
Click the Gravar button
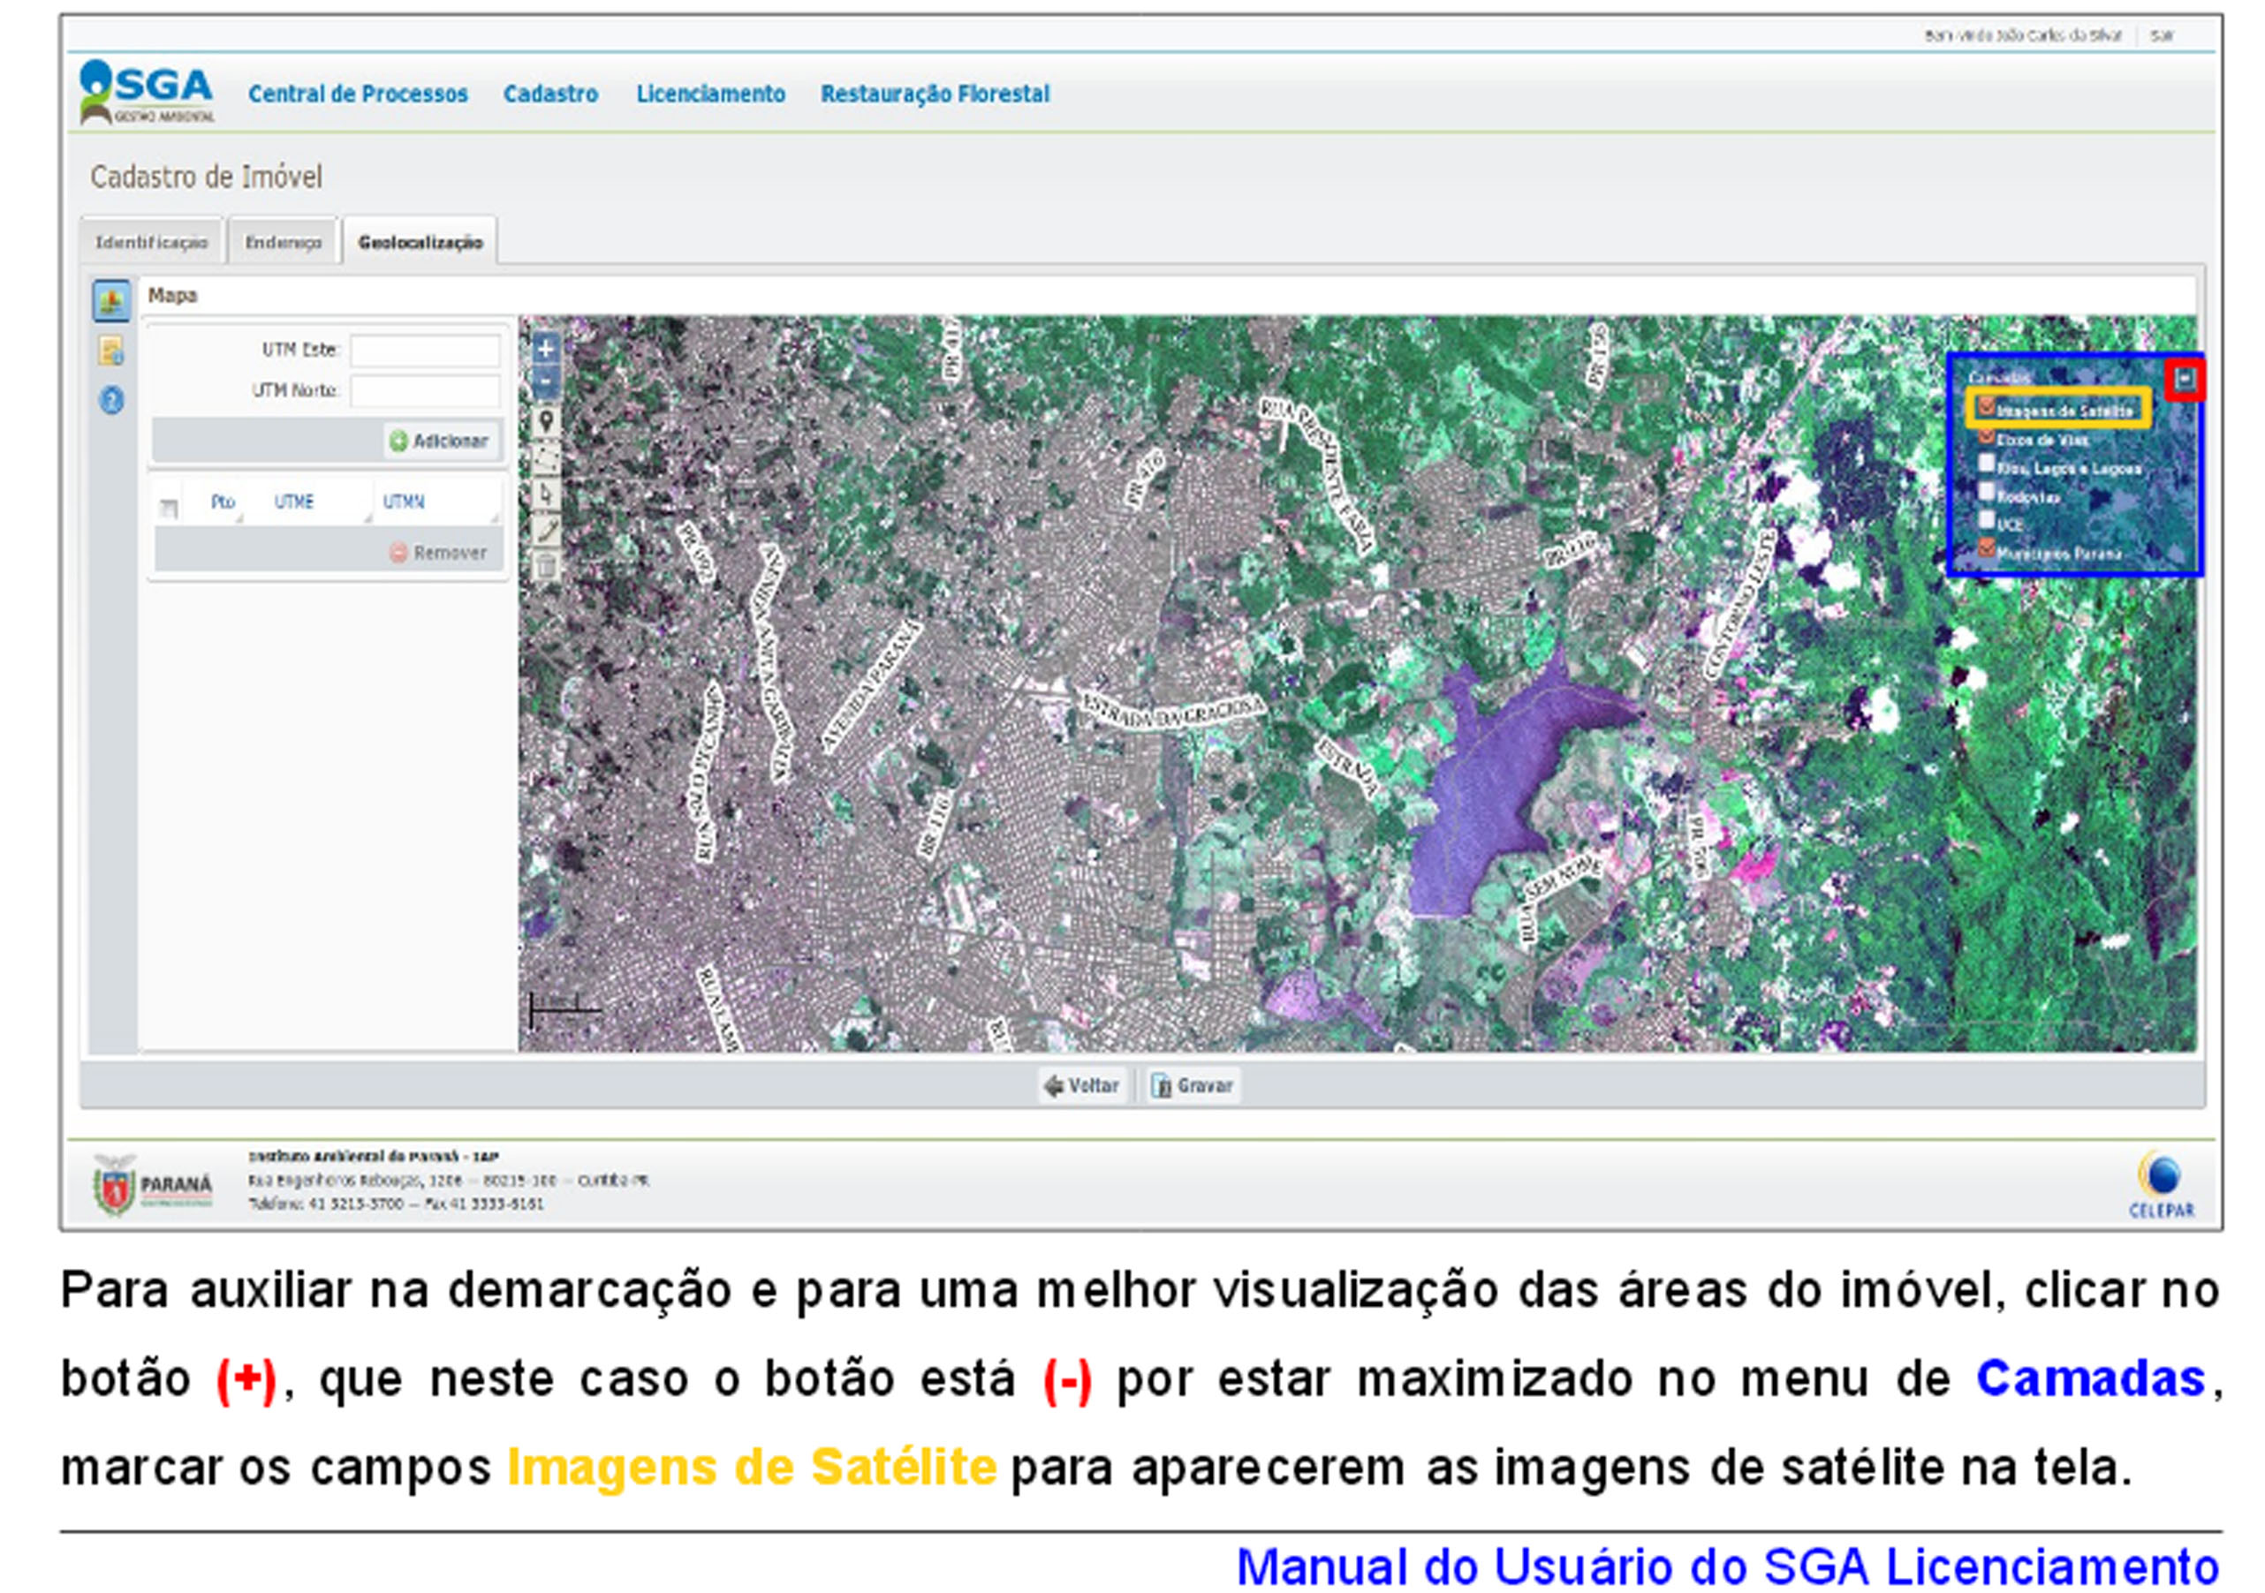(x=1192, y=1085)
